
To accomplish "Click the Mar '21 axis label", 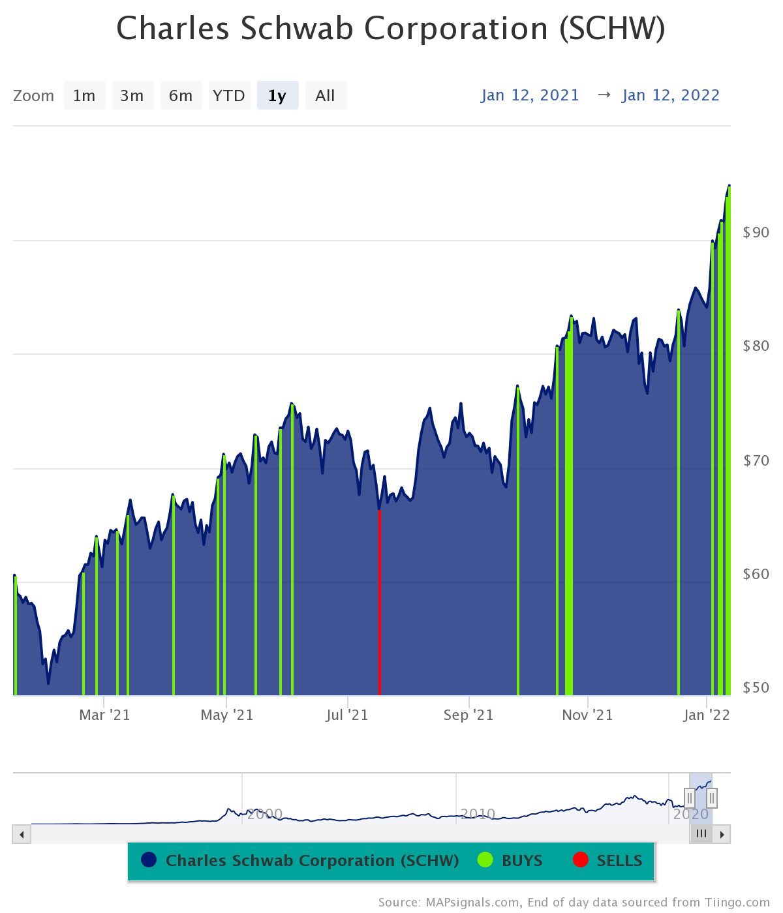I will point(104,715).
